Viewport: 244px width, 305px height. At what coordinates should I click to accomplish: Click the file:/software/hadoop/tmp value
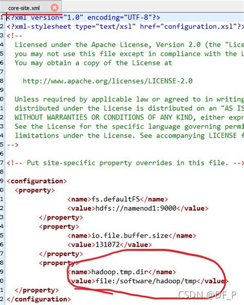pyautogui.click(x=146, y=281)
